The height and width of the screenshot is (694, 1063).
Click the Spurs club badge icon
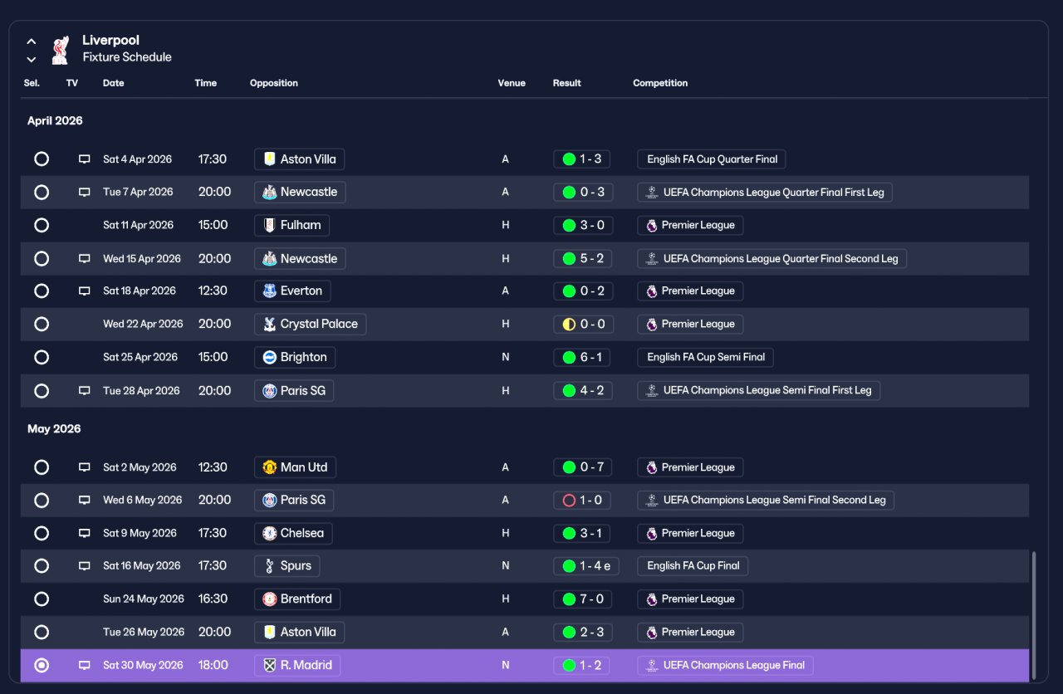coord(269,566)
